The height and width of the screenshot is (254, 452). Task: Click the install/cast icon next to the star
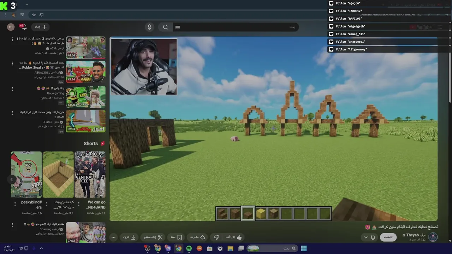pyautogui.click(x=42, y=15)
